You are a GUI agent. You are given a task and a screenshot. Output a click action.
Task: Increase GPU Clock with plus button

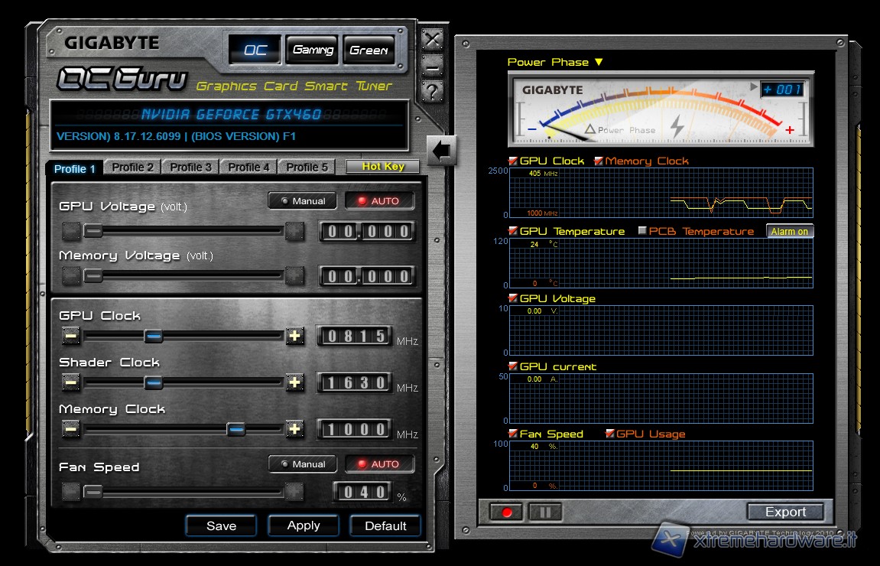pyautogui.click(x=295, y=336)
